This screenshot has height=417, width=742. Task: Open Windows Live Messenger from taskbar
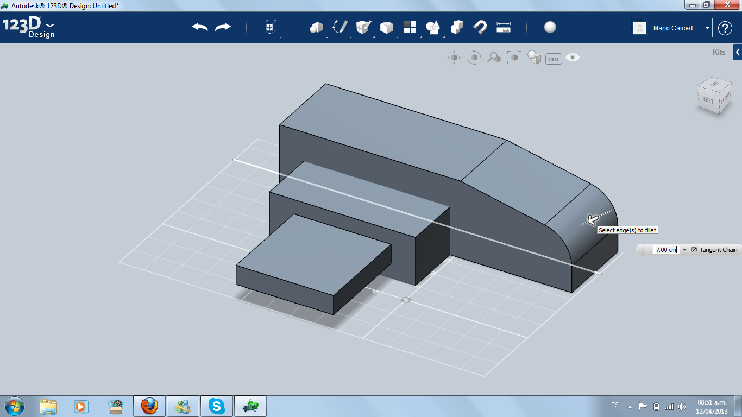(183, 406)
